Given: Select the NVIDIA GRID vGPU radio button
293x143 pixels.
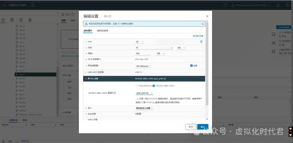Looking at the screenshot, I should coord(154,86).
